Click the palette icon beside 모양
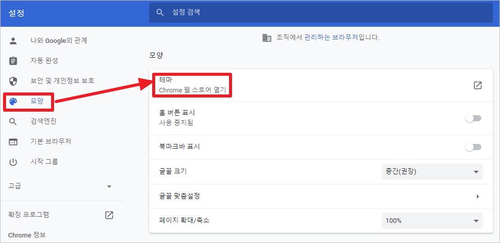The height and width of the screenshot is (243, 500). (13, 102)
